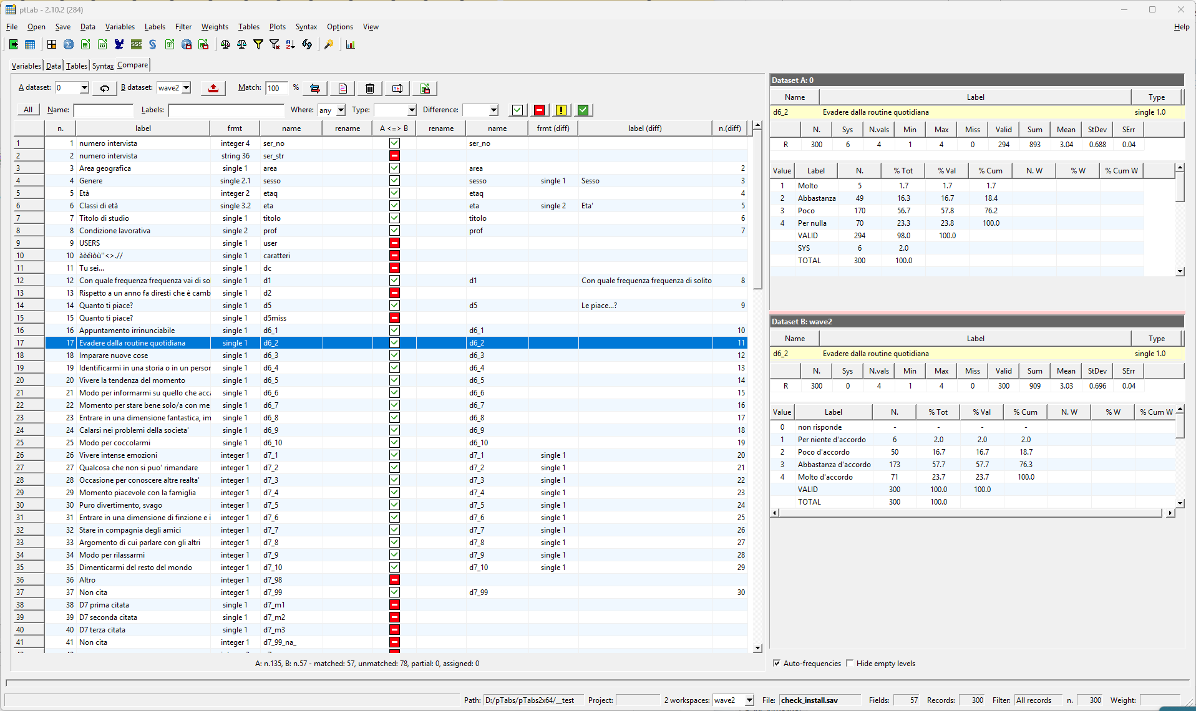Click the red minus unmatched filter button
The image size is (1196, 711).
click(x=540, y=110)
